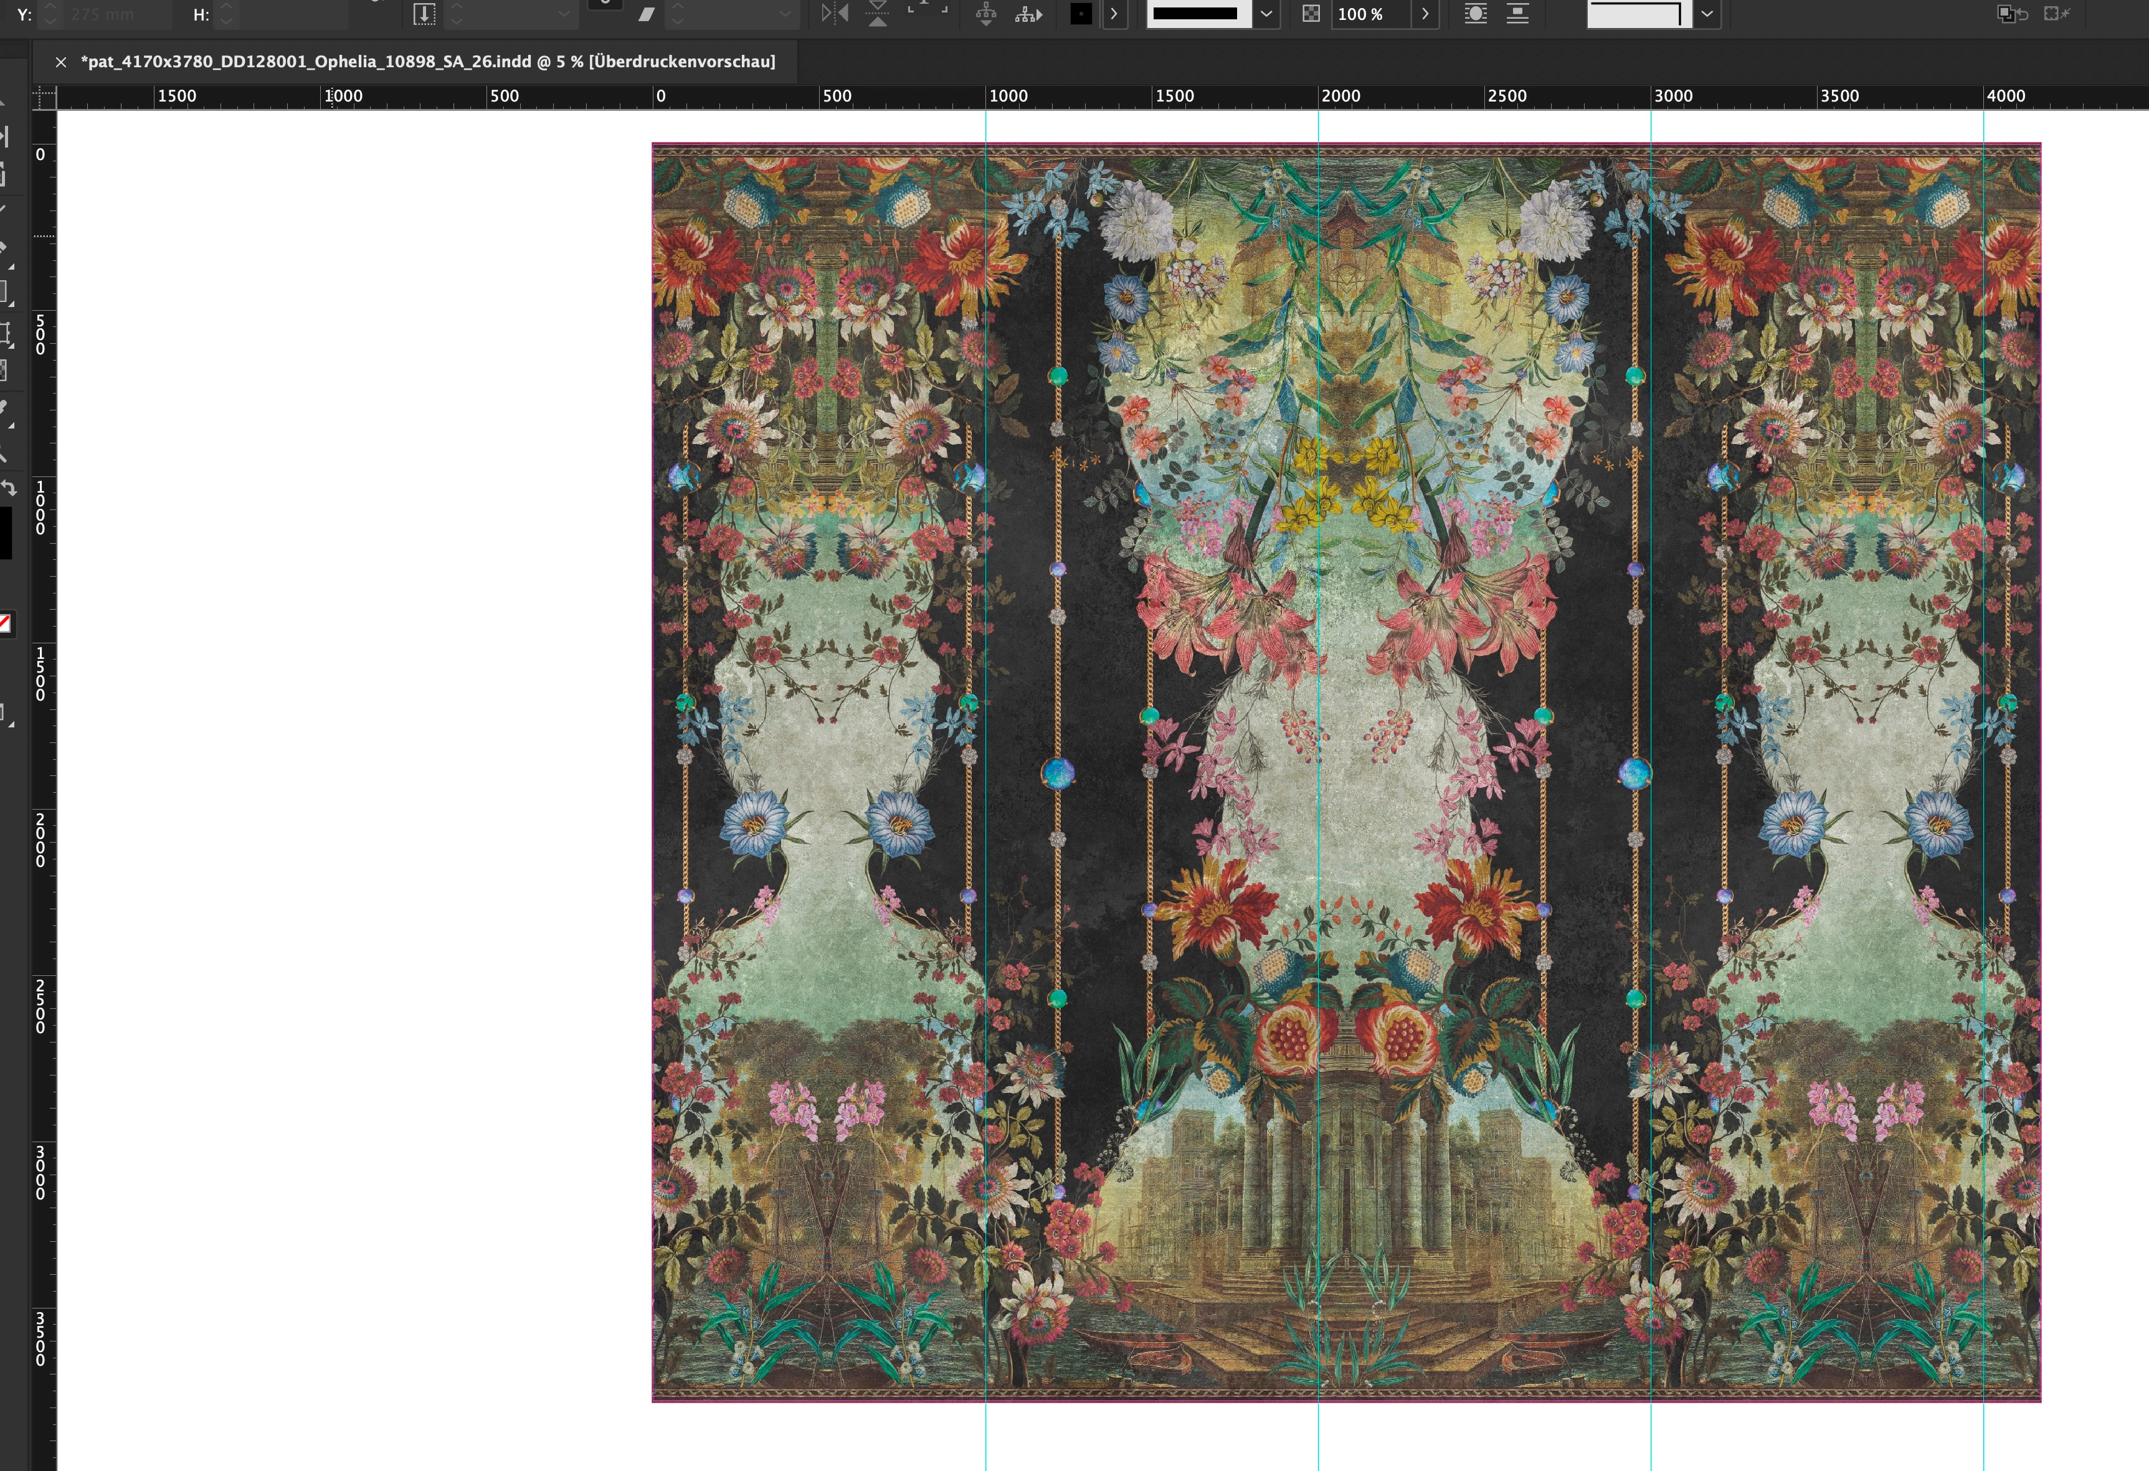Click the Shear angle icon
The image size is (2149, 1471).
coord(647,14)
